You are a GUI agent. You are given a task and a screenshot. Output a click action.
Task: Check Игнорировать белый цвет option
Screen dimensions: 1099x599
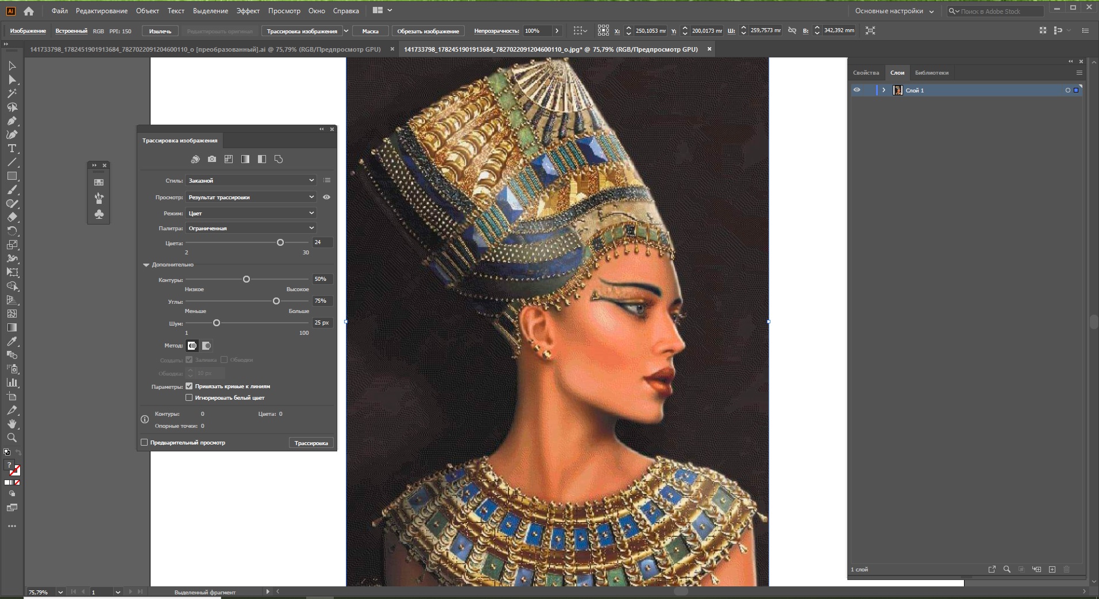[x=190, y=397]
